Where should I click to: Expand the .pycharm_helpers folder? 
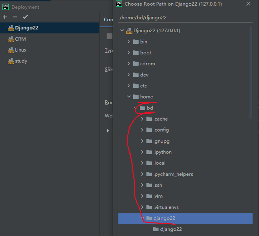[142, 174]
